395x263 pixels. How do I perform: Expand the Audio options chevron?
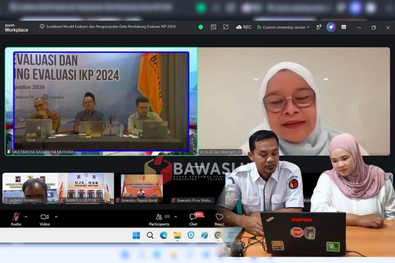26,217
